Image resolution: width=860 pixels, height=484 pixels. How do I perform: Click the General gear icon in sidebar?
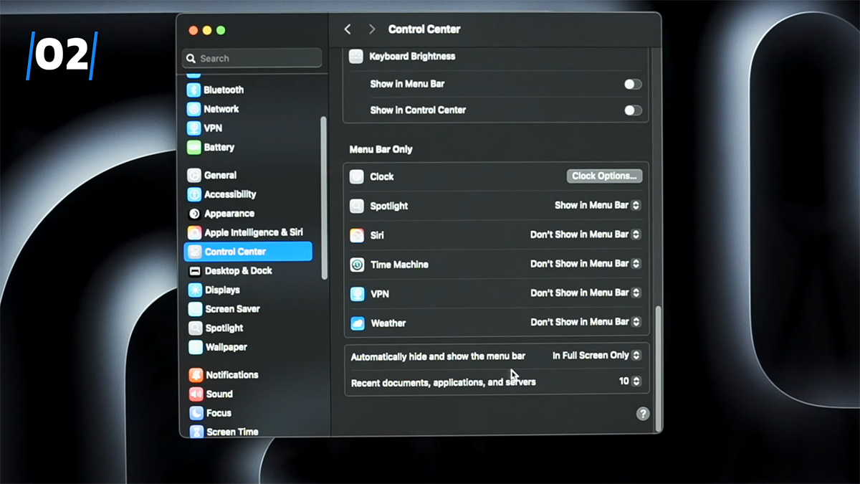click(x=194, y=175)
